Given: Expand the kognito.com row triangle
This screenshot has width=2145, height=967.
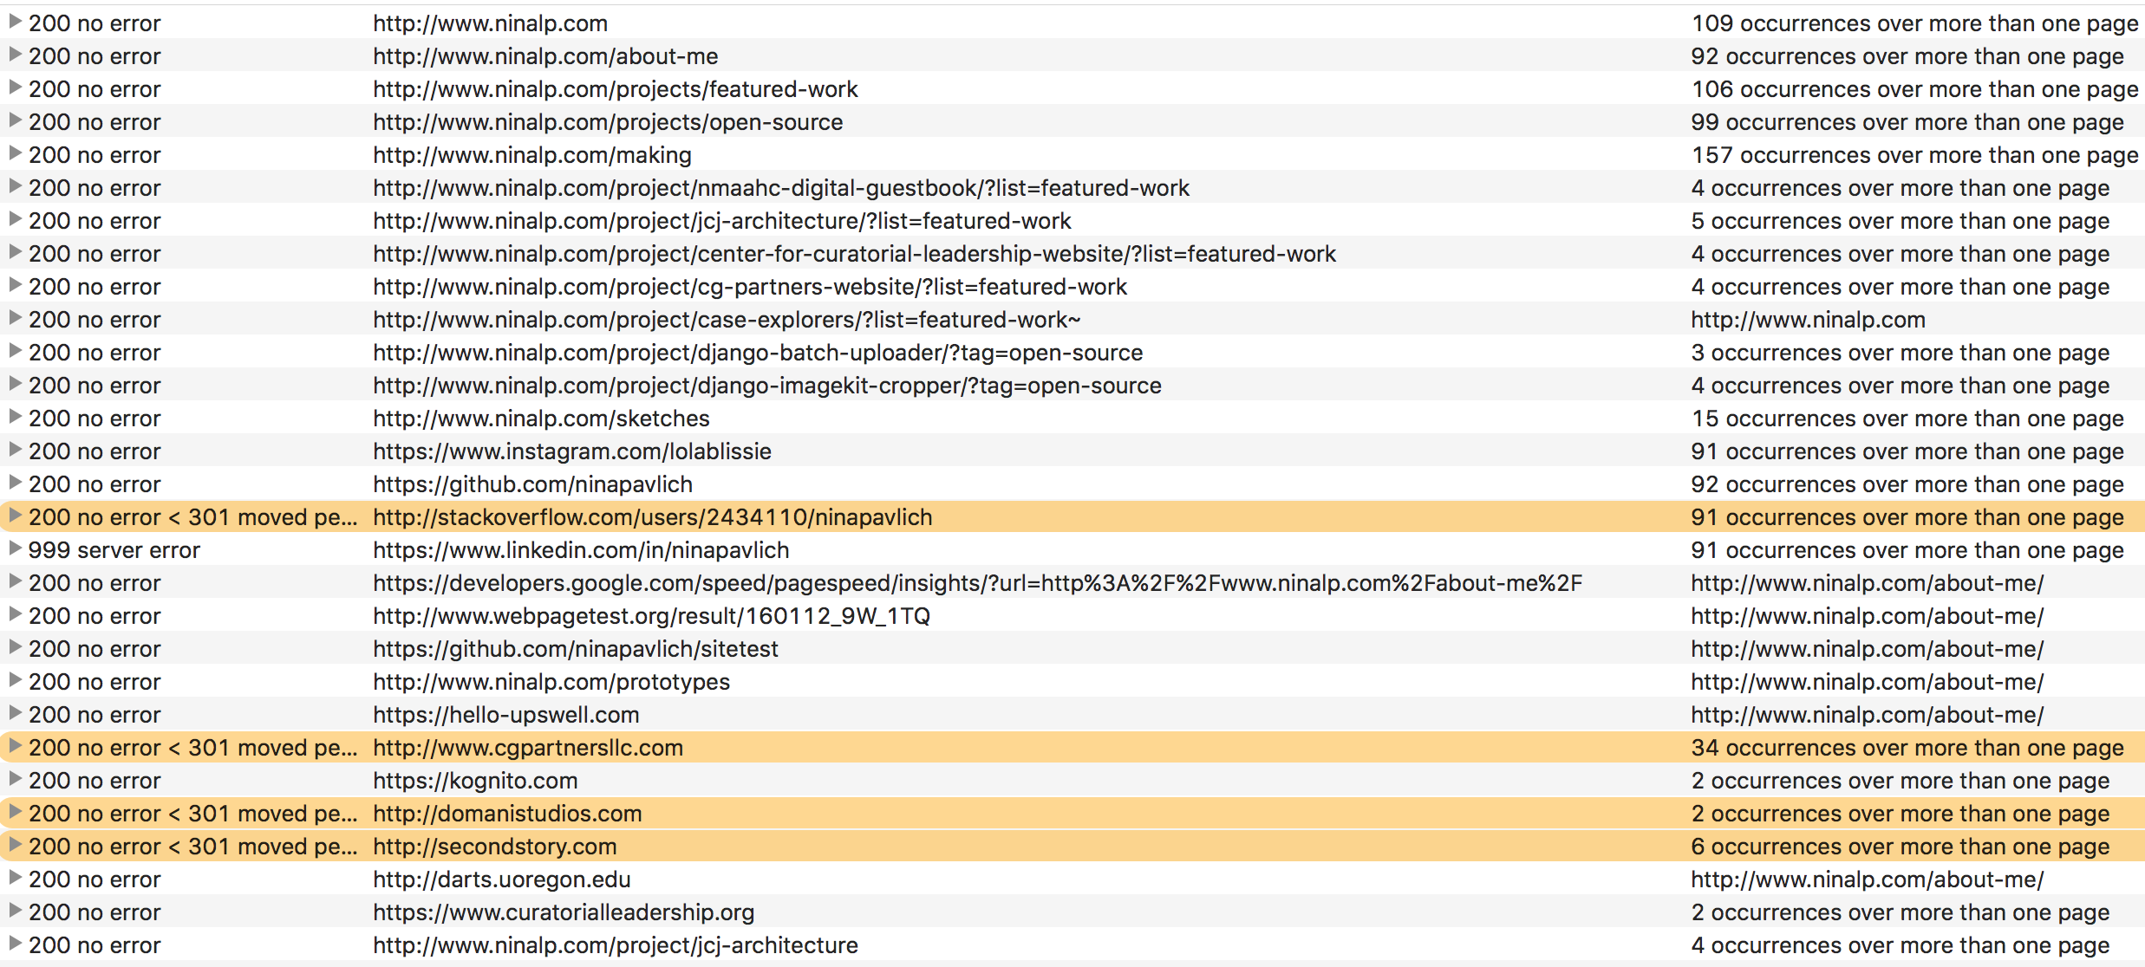Looking at the screenshot, I should tap(15, 779).
